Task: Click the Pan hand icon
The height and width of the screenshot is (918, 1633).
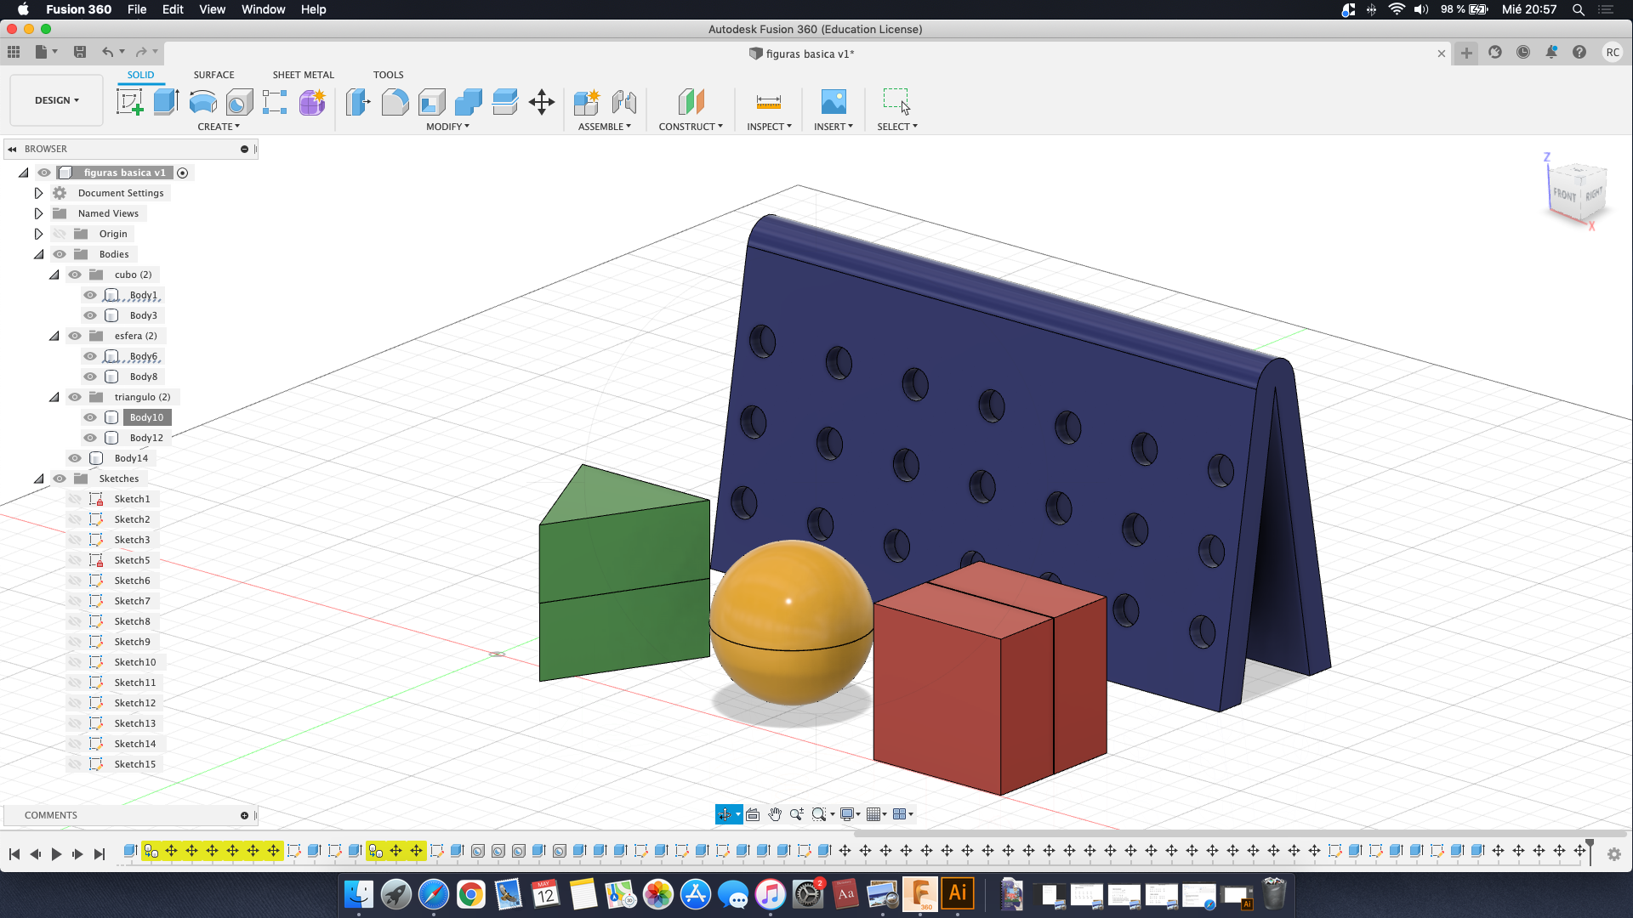Action: click(775, 814)
